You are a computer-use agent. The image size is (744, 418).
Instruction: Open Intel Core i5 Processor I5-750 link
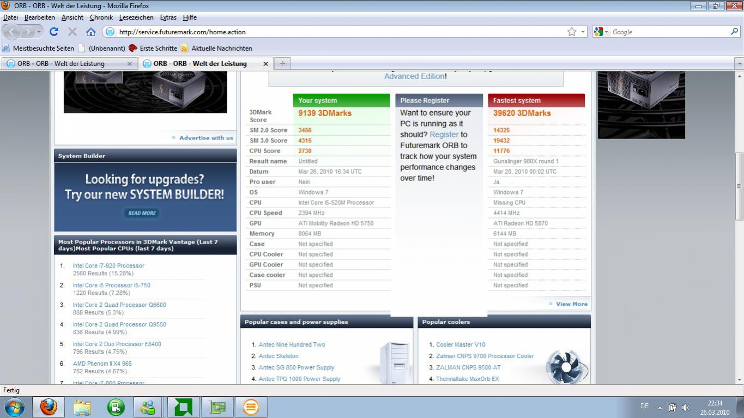(112, 286)
